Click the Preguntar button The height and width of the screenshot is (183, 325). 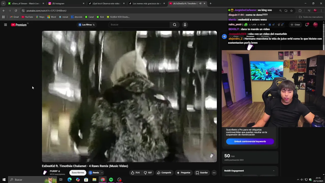[x=184, y=173]
